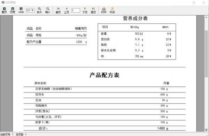
Task: Zoom in with the 放大 magnifier icon
Action: 39,10
